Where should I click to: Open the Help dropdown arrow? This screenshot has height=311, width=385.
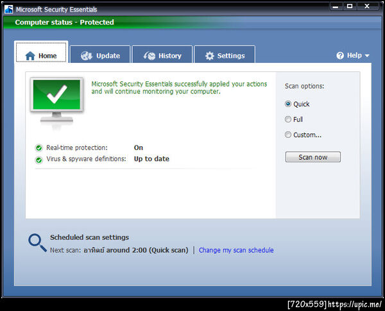pos(367,56)
